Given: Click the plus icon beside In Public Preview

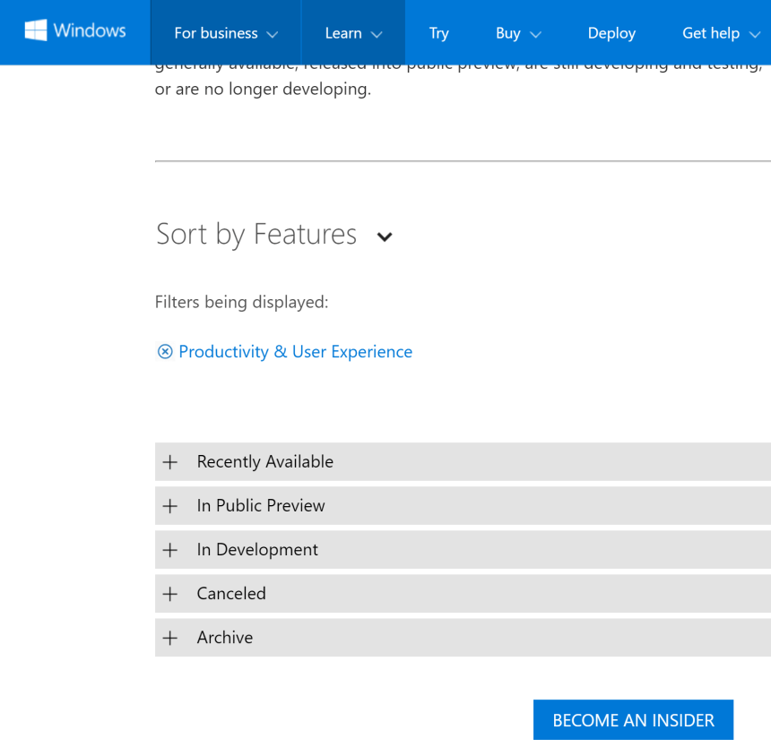Looking at the screenshot, I should pyautogui.click(x=170, y=505).
